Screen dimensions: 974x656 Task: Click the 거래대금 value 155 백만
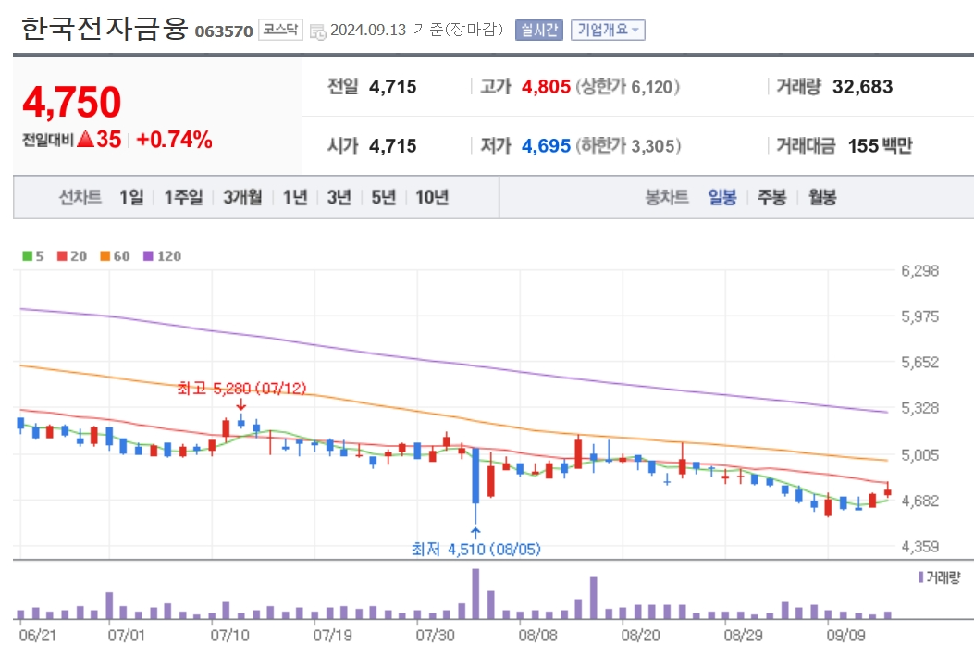880,146
